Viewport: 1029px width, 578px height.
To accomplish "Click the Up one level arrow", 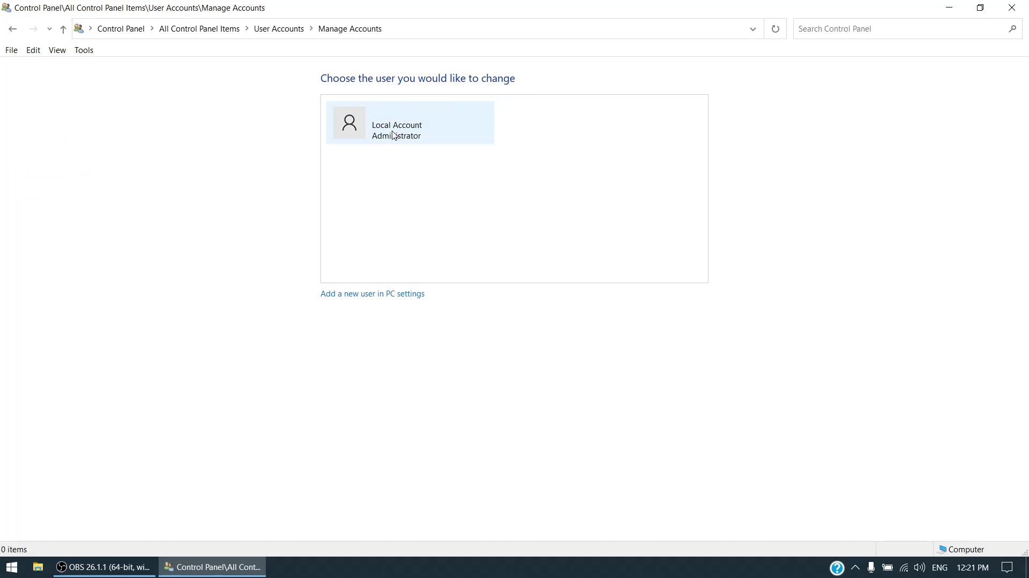I will (x=63, y=29).
